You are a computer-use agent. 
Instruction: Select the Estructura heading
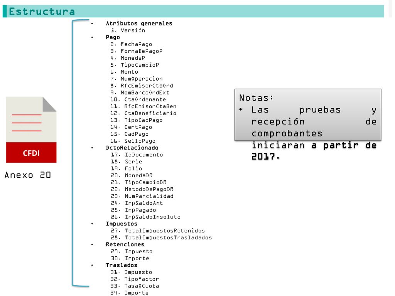42,12
